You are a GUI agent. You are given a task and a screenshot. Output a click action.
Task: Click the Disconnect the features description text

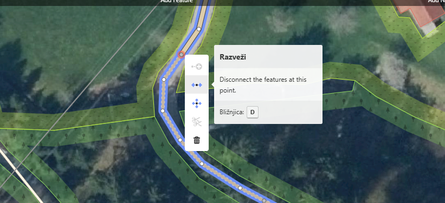point(263,85)
